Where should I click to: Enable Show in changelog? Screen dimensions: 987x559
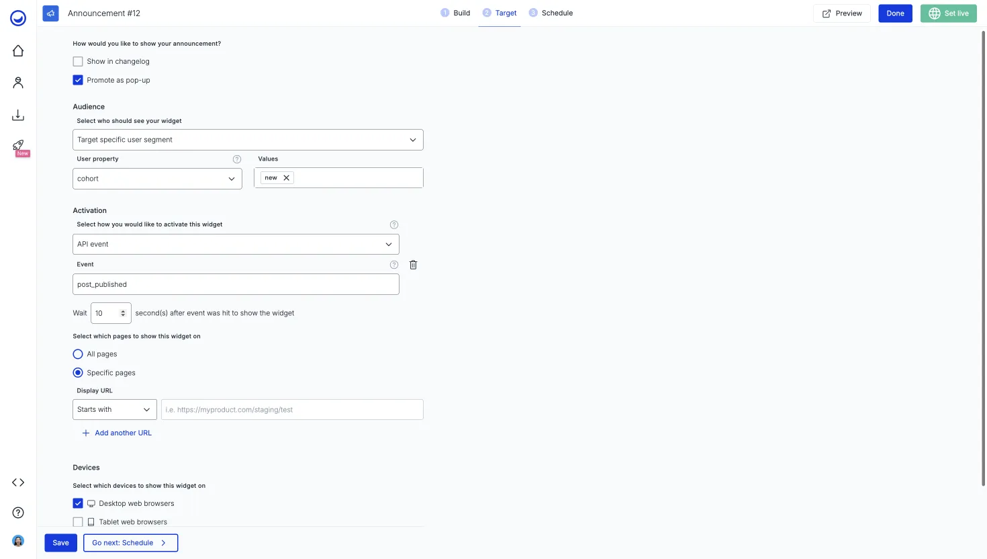(78, 61)
